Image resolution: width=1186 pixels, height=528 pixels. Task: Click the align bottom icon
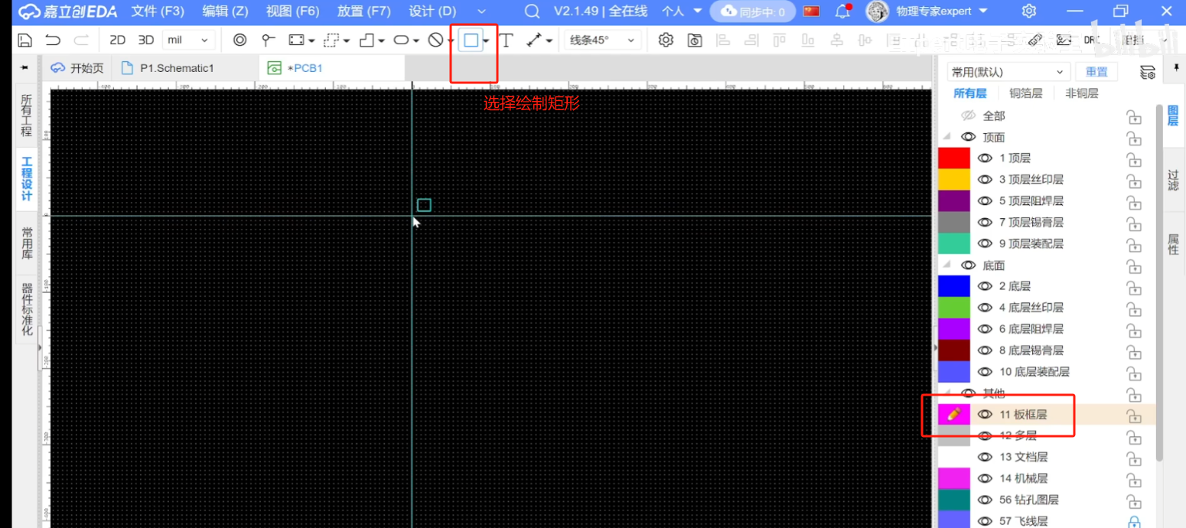pos(809,40)
